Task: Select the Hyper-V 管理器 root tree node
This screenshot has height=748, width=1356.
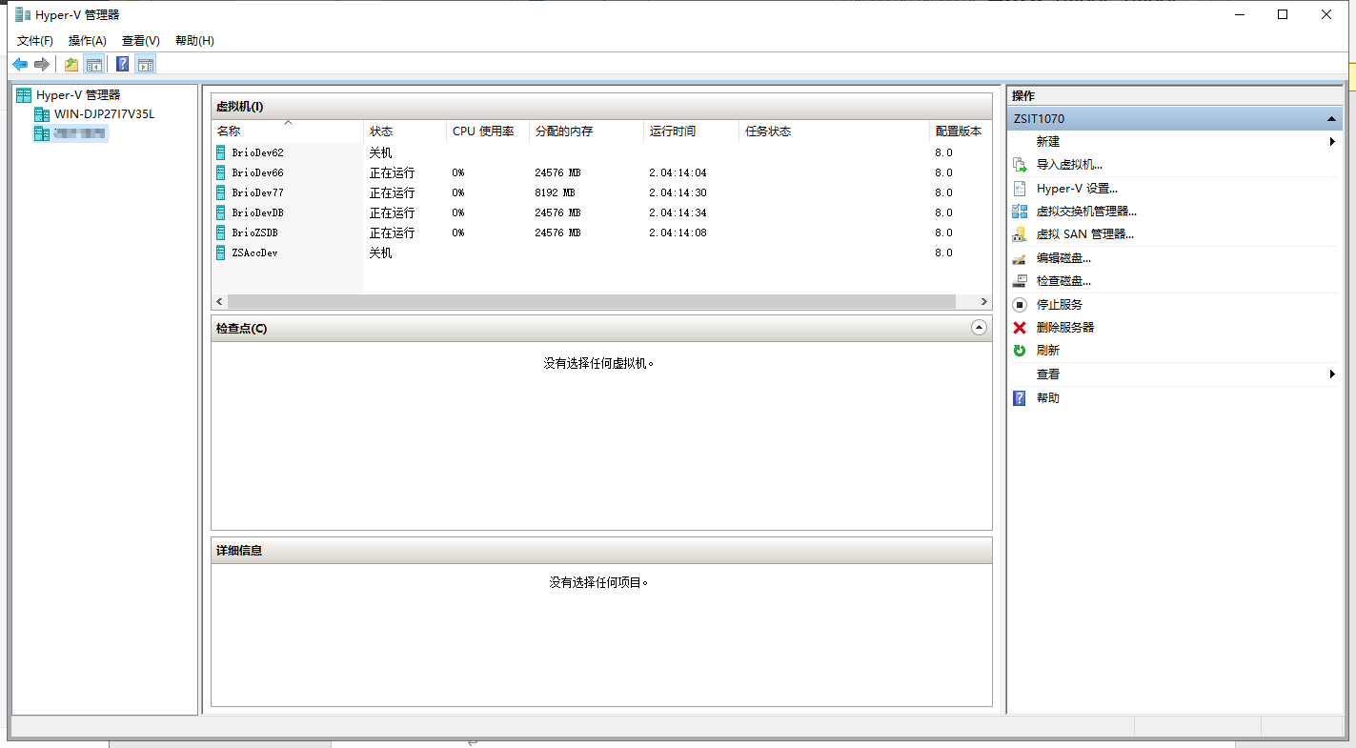Action: [x=78, y=95]
